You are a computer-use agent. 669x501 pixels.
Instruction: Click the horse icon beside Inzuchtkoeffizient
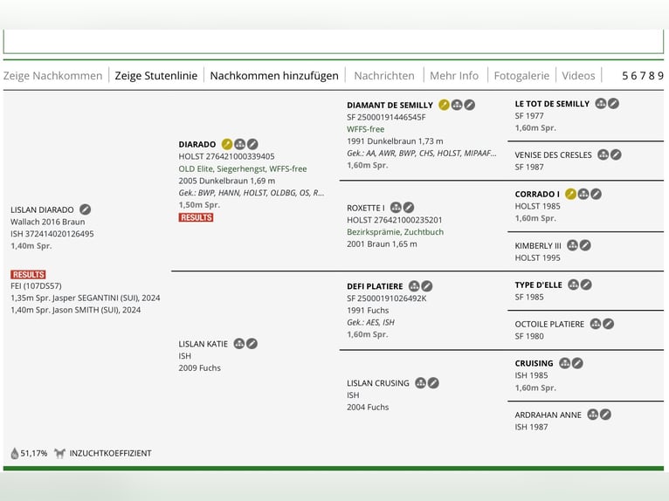pos(59,453)
